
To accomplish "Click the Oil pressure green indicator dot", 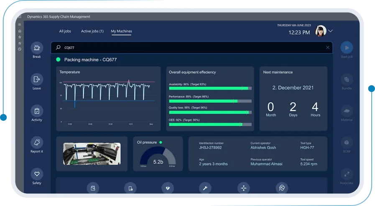I will (x=161, y=142).
